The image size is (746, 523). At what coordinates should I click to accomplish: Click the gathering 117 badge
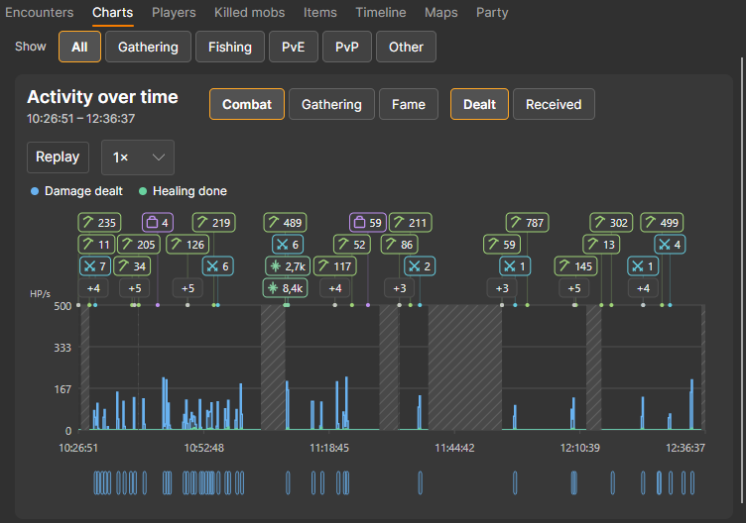335,266
